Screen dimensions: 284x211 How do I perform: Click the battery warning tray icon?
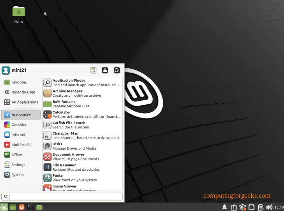tap(234, 207)
